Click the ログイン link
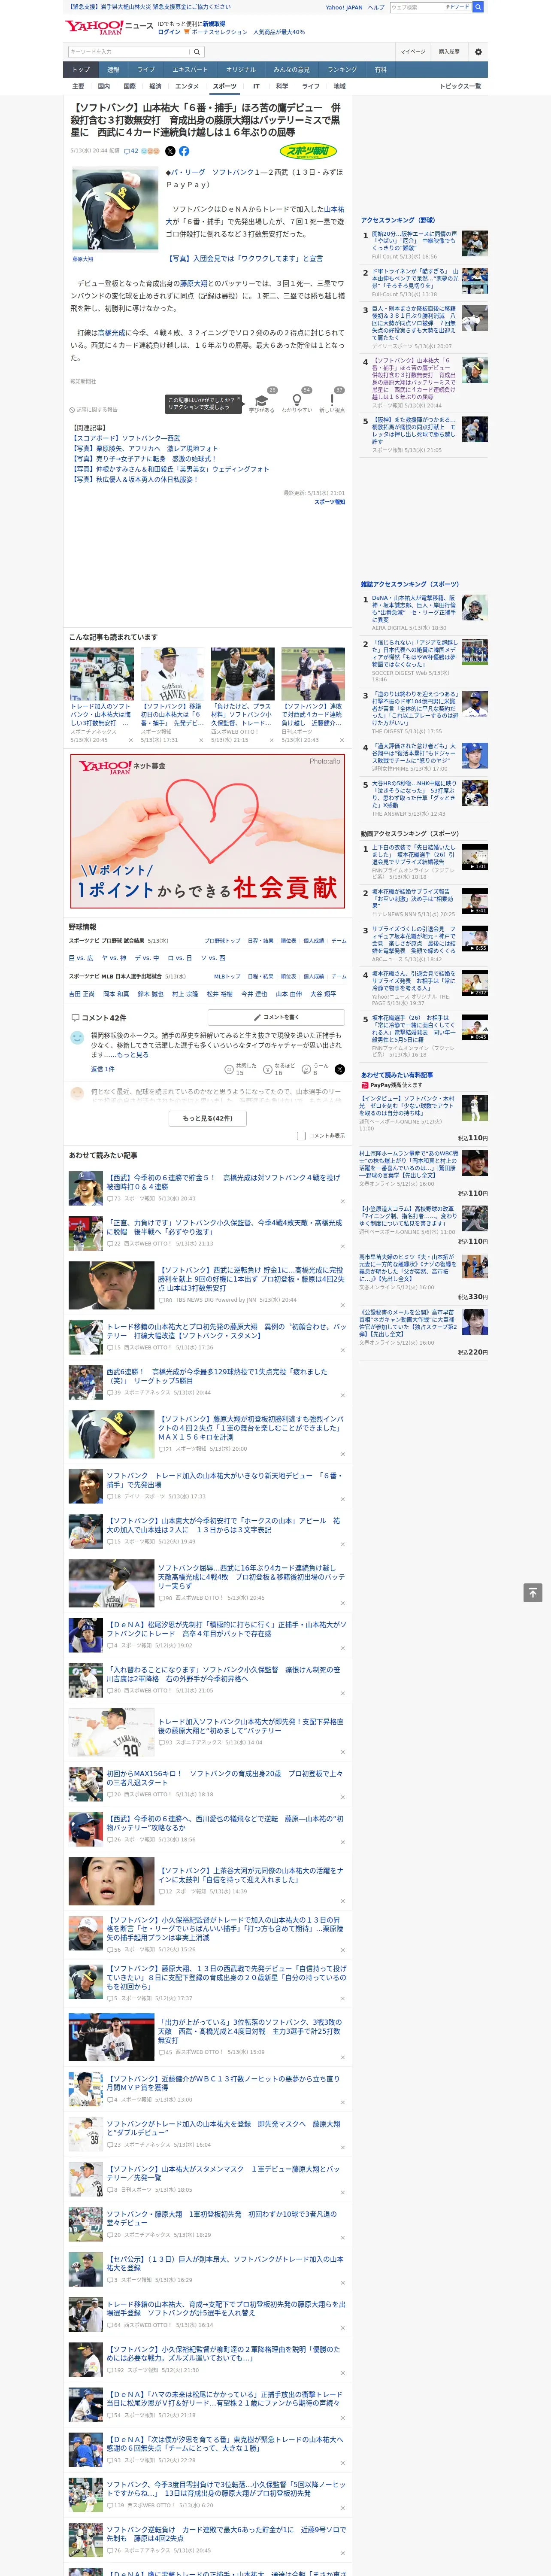The image size is (551, 2576). (x=169, y=32)
